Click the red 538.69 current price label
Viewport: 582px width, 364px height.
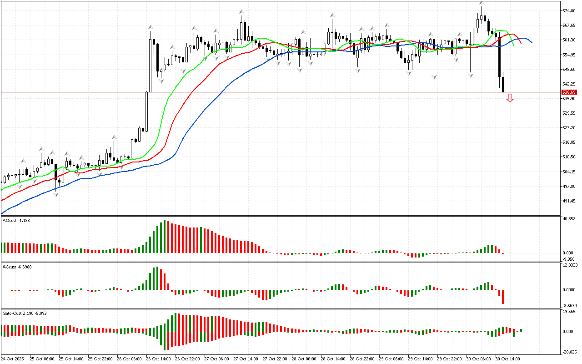[x=569, y=92]
